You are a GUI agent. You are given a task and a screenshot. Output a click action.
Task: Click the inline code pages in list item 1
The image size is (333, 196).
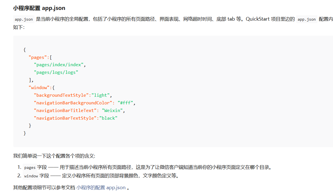(x=30, y=167)
